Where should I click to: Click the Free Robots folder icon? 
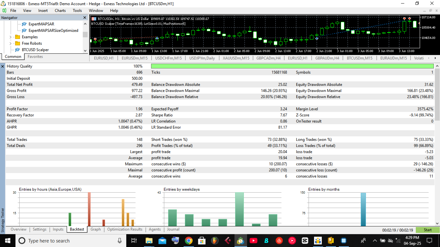(x=17, y=43)
